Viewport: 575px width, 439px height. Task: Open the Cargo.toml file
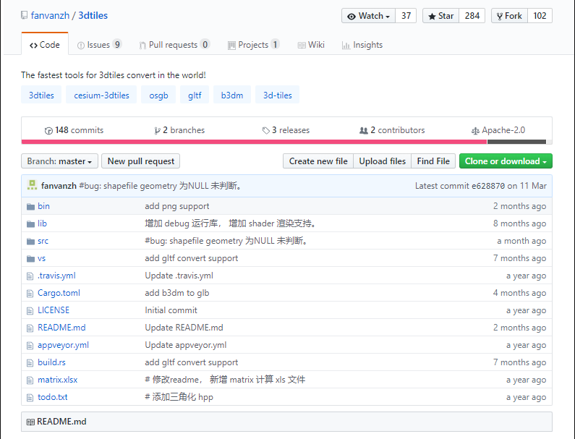click(x=59, y=293)
